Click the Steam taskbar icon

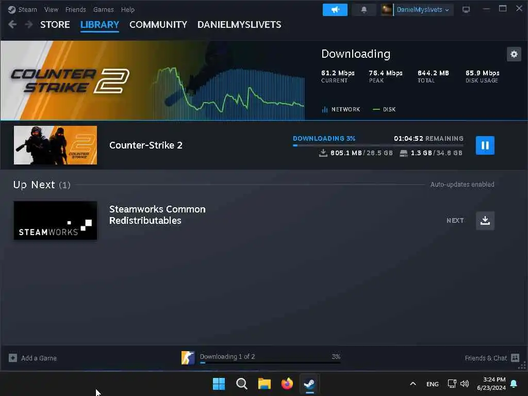pyautogui.click(x=309, y=384)
